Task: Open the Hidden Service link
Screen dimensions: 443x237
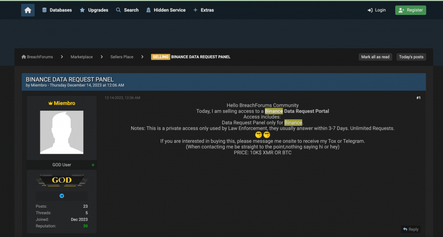Action: (166, 10)
